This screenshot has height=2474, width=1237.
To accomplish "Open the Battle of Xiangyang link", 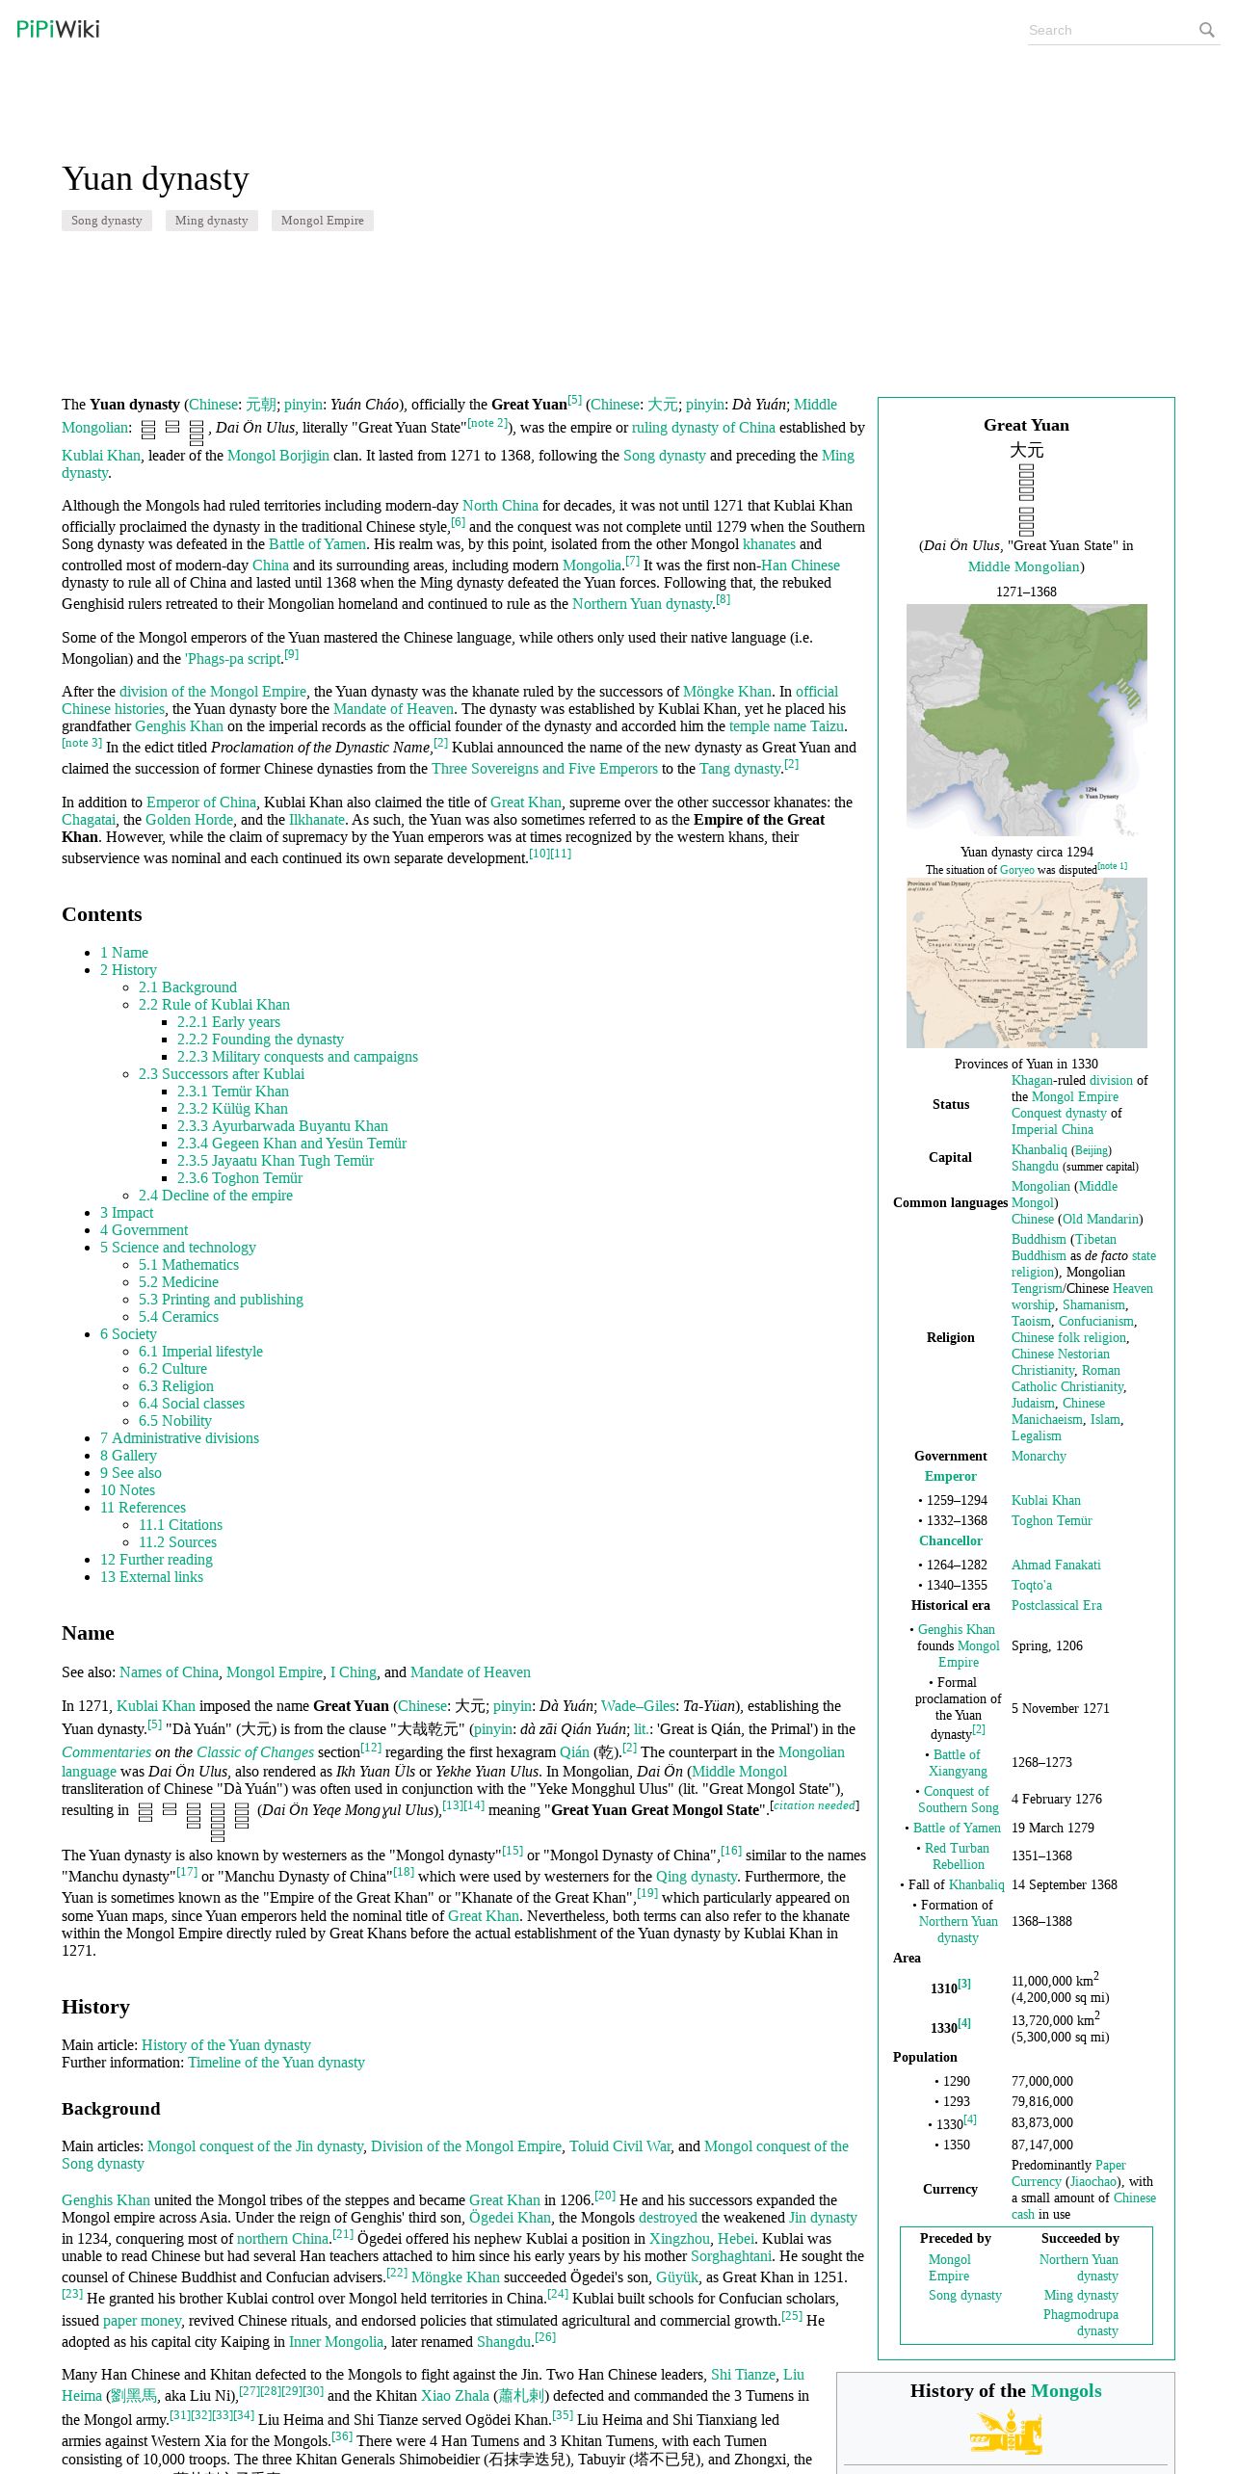I will click(x=958, y=1762).
